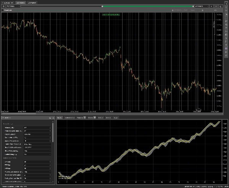This screenshot has height=188, width=229.
Task: Open backtesting settings gear icon
Action: pos(3,6)
